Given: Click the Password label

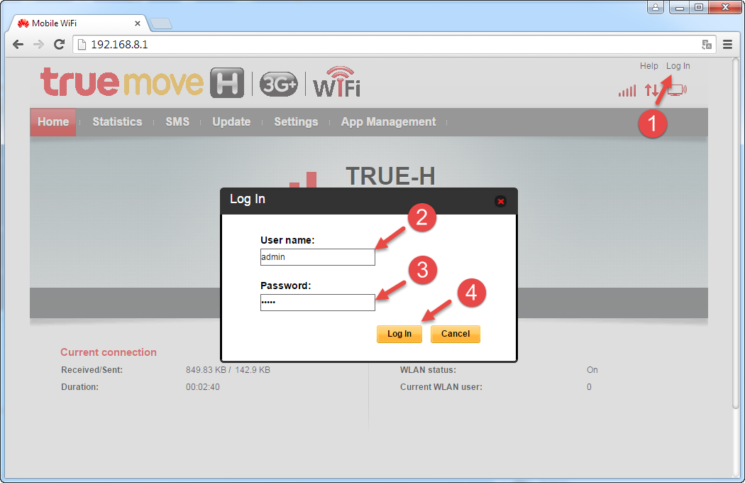Looking at the screenshot, I should click(x=285, y=286).
